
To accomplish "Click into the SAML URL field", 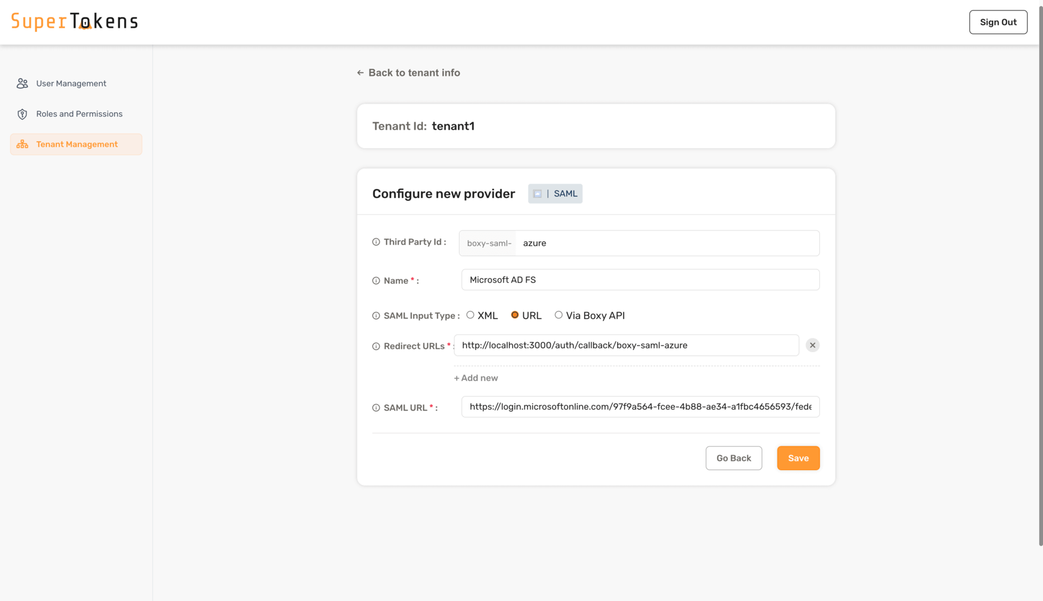I will [x=640, y=406].
